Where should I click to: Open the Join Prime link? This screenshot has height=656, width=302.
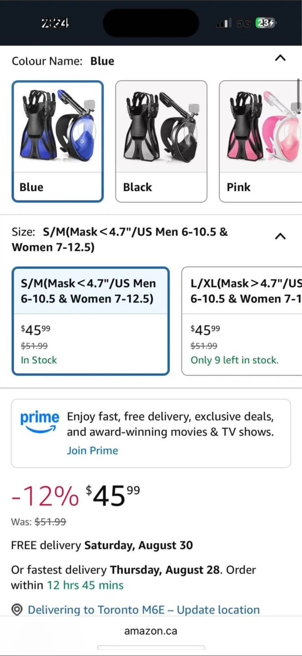tap(92, 451)
